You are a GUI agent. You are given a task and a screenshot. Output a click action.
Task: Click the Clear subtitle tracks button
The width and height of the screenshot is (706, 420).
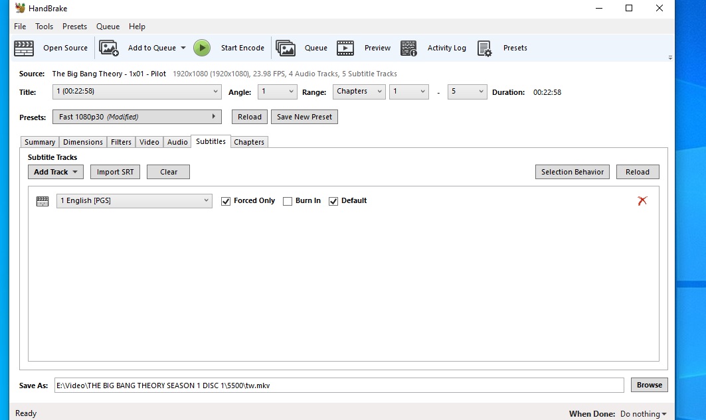pyautogui.click(x=169, y=172)
